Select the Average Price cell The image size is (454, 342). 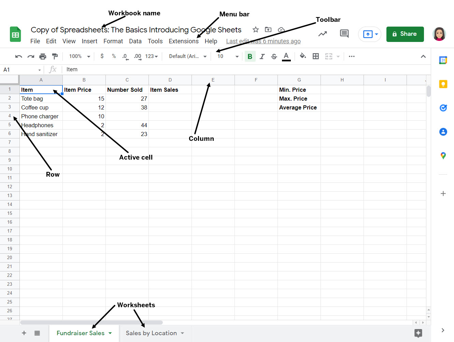click(x=299, y=107)
